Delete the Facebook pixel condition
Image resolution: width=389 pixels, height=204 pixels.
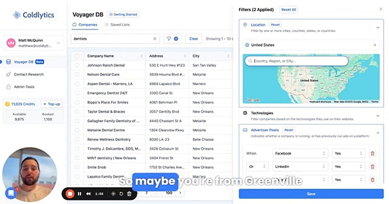point(373,153)
